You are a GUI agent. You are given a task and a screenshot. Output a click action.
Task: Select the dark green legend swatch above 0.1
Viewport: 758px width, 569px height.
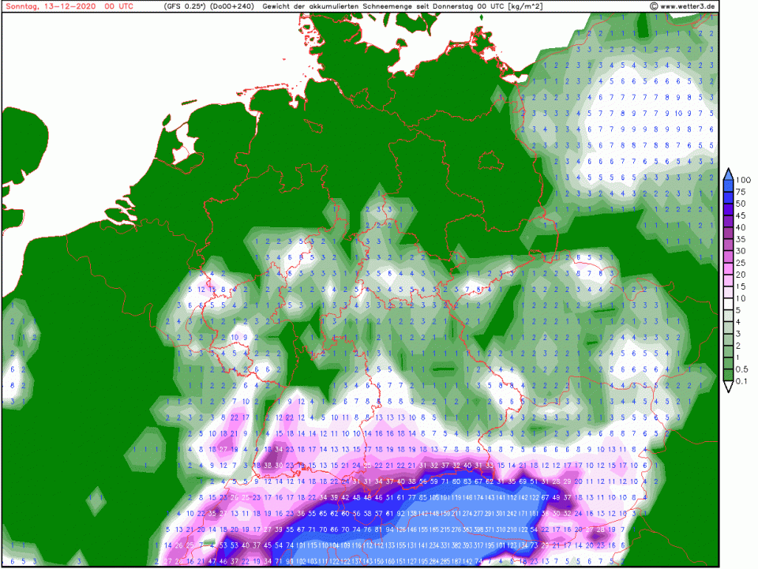728,375
